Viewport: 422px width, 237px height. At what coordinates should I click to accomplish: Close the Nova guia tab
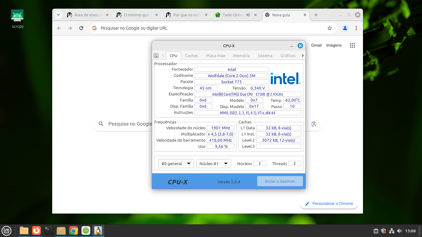pyautogui.click(x=305, y=15)
